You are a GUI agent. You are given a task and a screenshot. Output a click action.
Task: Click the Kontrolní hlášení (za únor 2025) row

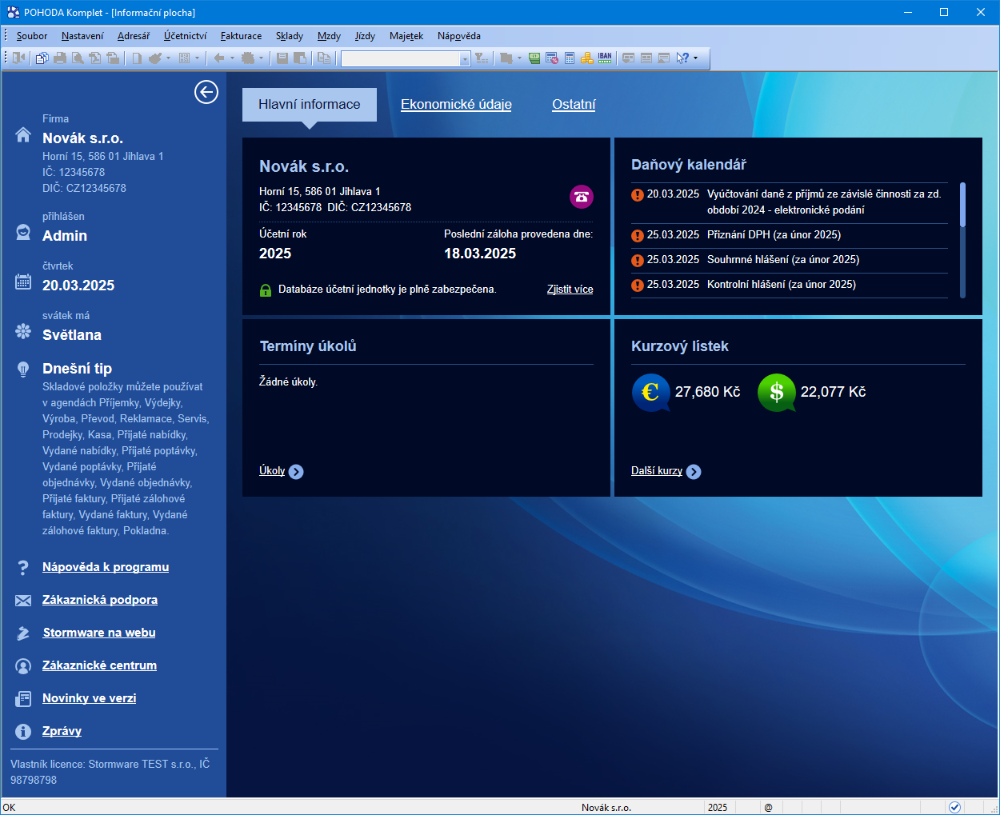(x=790, y=285)
